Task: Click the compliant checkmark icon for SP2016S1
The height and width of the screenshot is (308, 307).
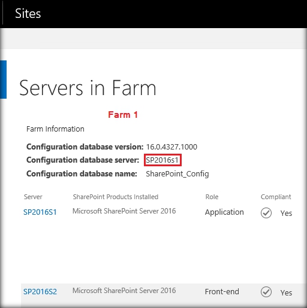Action: (x=266, y=213)
